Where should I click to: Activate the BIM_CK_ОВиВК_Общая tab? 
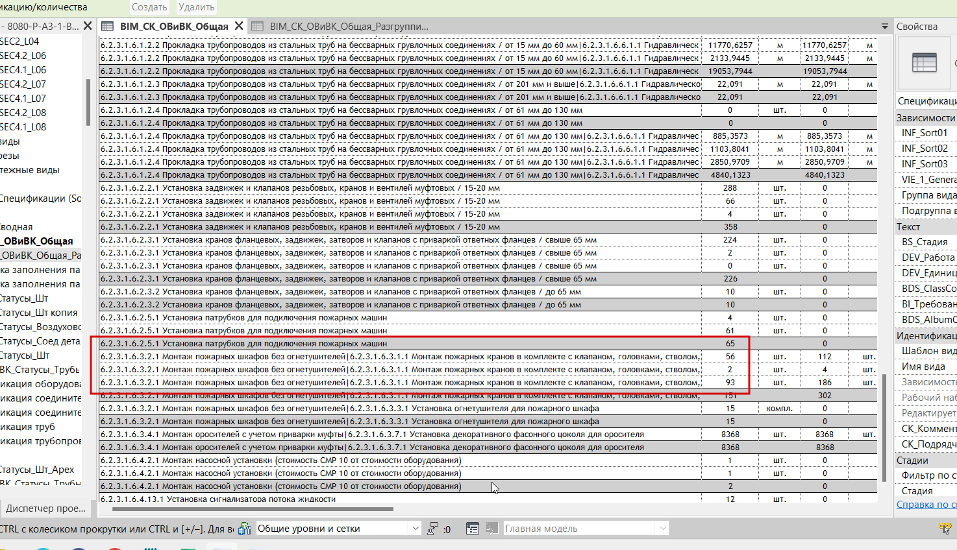[174, 27]
